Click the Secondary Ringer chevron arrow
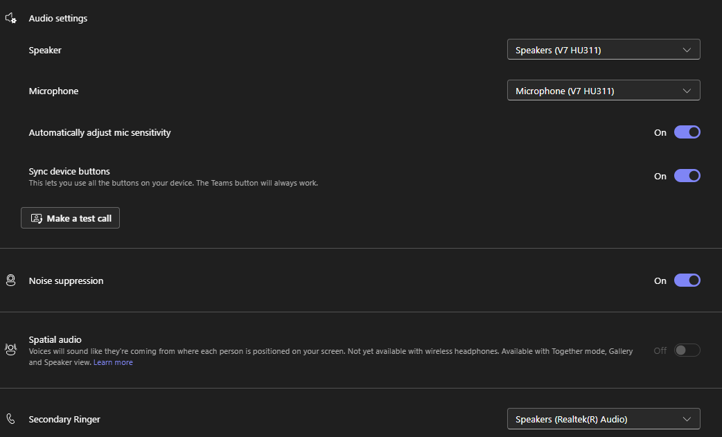722x437 pixels. pos(687,419)
